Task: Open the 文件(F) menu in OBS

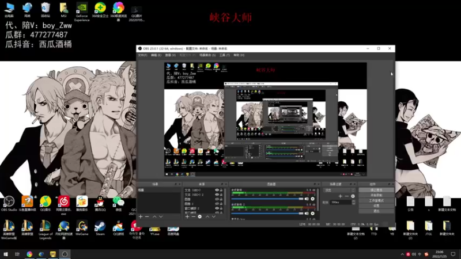Action: [x=142, y=55]
